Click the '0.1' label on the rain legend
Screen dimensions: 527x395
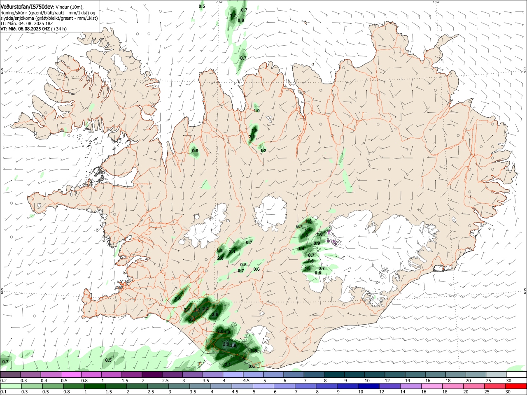(x=3, y=392)
